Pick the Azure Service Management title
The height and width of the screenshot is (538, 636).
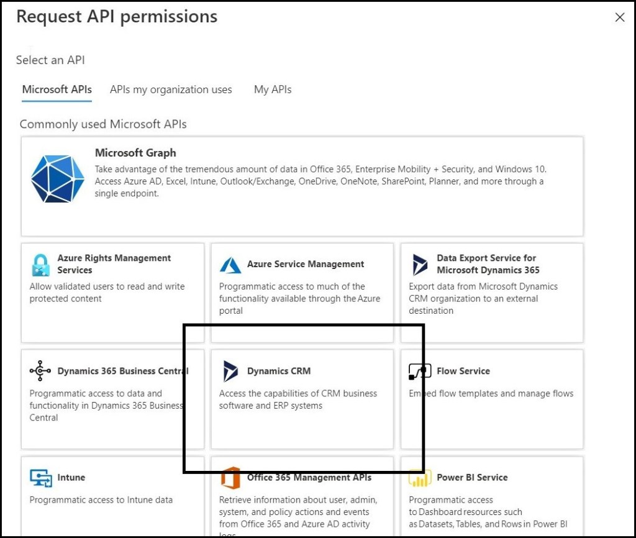(x=306, y=264)
